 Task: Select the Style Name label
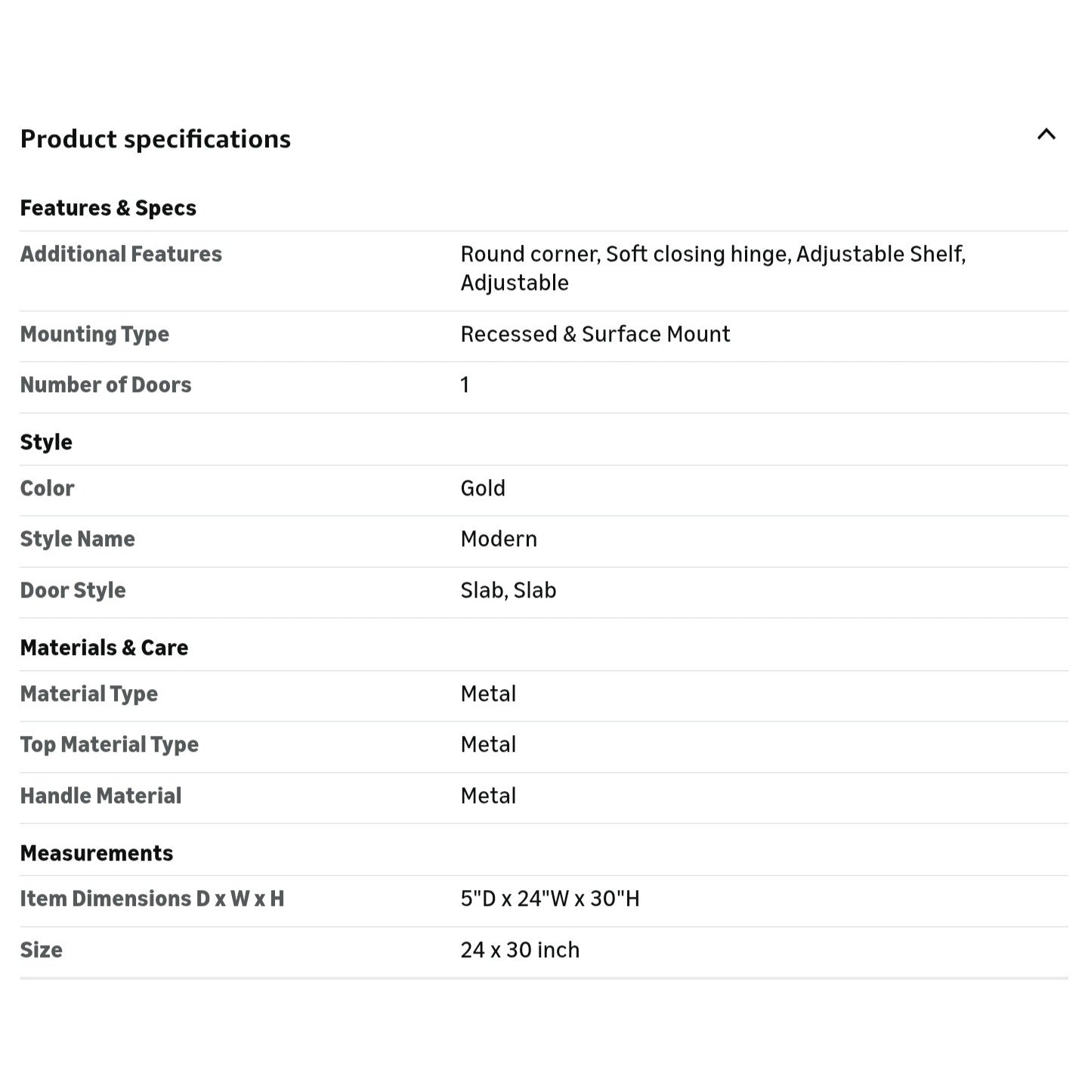coord(77,539)
